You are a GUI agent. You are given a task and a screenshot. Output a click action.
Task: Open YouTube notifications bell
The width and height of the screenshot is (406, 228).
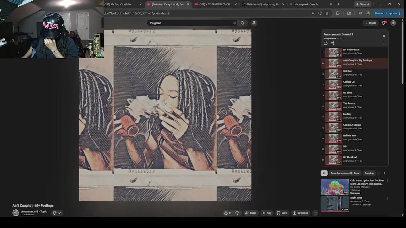click(383, 23)
